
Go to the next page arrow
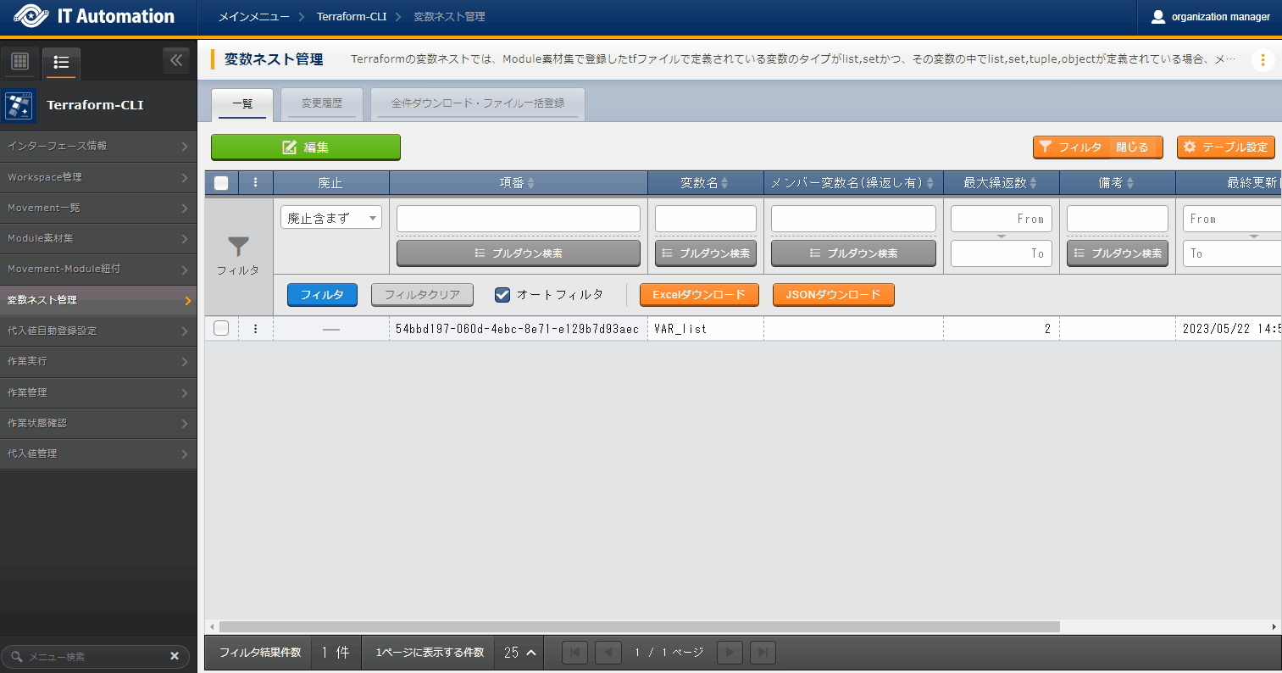click(x=730, y=652)
